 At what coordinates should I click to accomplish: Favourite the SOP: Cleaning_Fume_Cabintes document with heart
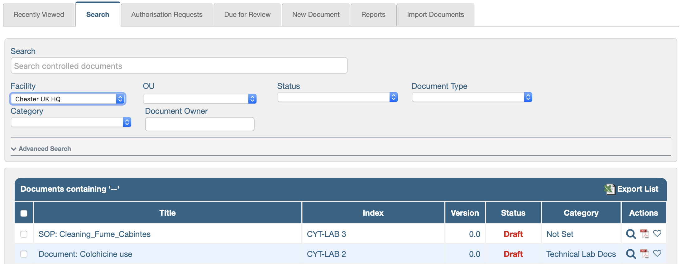coord(657,233)
